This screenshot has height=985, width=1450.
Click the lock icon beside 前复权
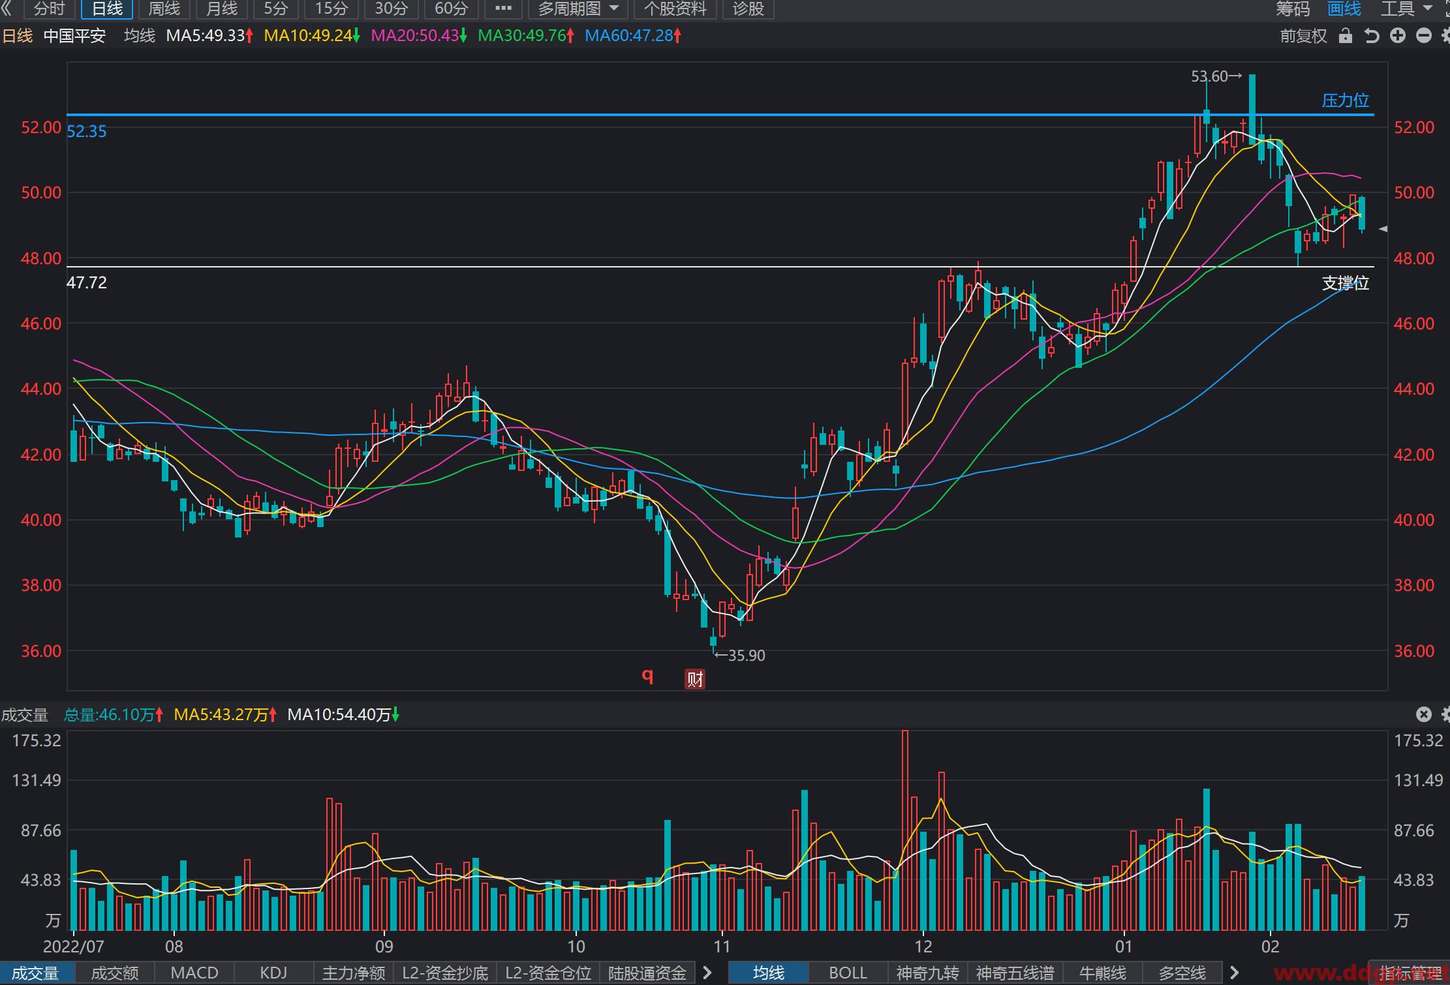(1345, 36)
